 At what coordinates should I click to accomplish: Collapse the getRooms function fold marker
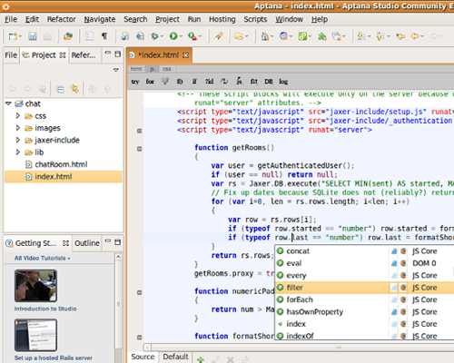click(x=139, y=149)
